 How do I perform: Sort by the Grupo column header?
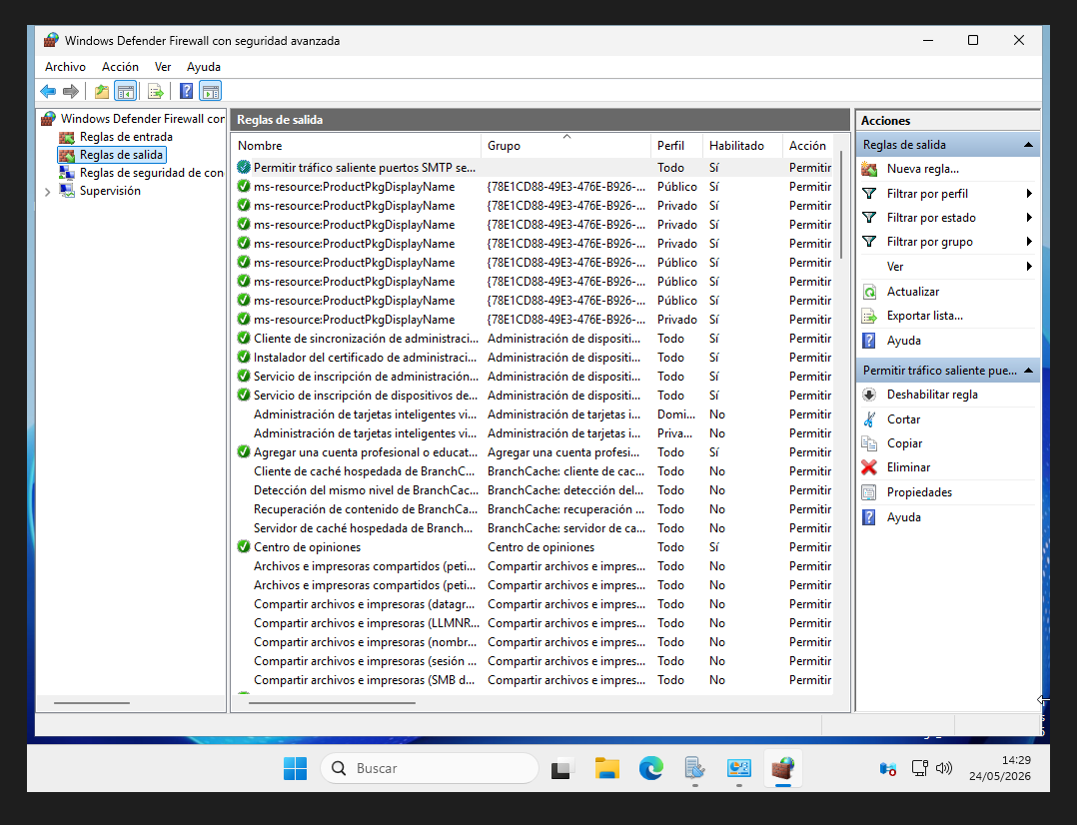565,146
